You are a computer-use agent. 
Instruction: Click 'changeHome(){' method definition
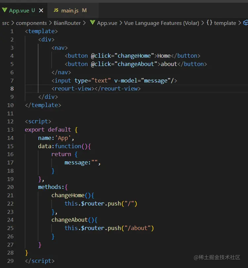73,195
